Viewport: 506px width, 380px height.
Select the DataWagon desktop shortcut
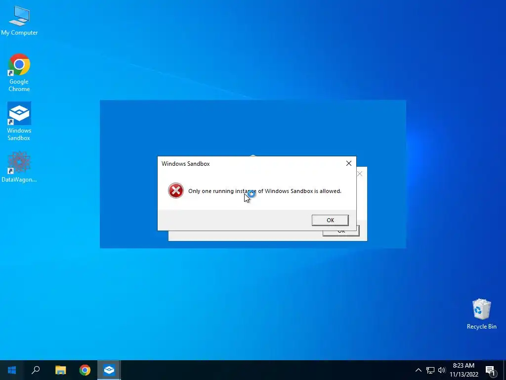(19, 167)
